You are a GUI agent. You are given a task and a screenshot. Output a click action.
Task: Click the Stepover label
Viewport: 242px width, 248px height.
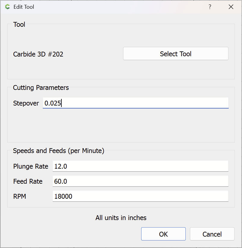(x=26, y=103)
